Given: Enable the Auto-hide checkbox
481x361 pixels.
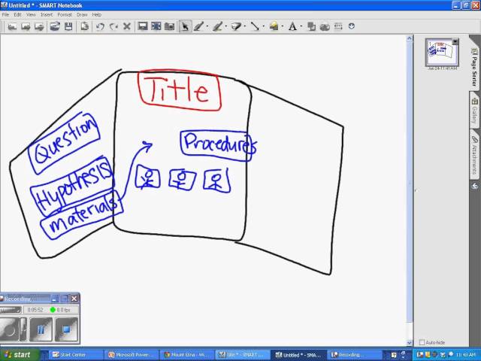Looking at the screenshot, I should (x=422, y=342).
